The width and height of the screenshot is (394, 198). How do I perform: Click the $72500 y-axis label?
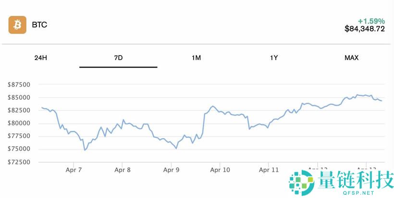click(x=19, y=162)
